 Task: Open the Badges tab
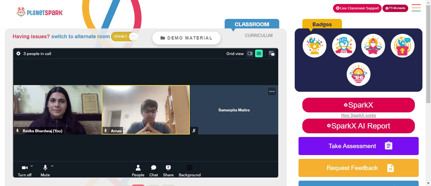(x=322, y=24)
